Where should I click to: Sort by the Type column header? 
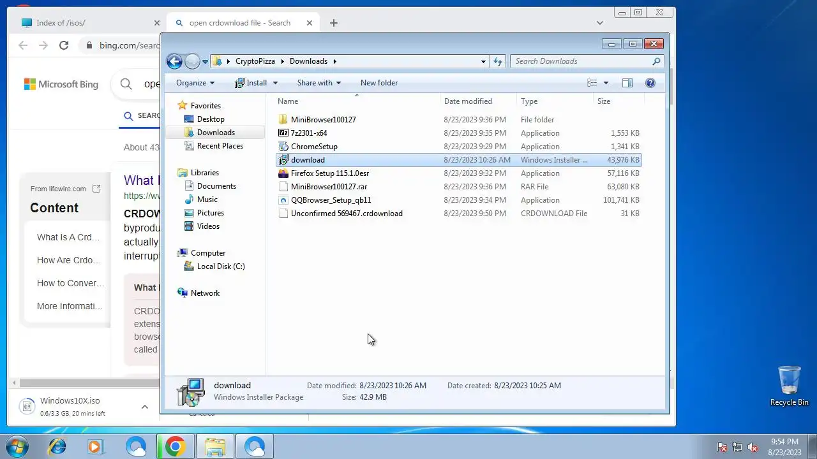tap(555, 101)
